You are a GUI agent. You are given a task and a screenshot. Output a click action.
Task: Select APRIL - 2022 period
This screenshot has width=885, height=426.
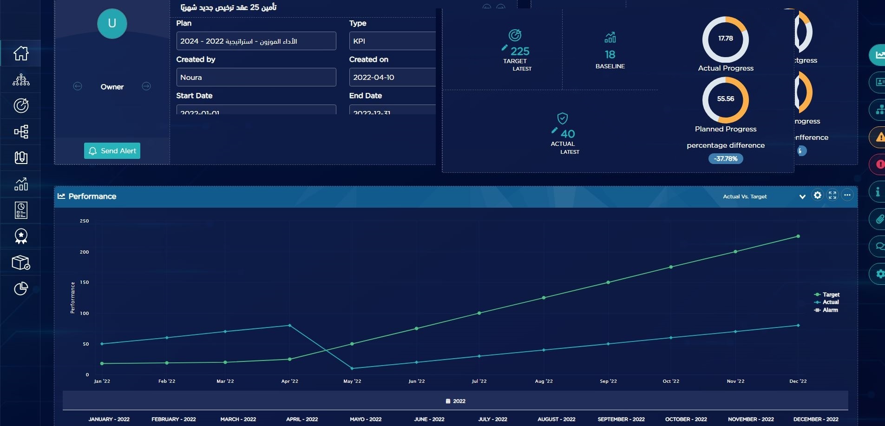pos(302,419)
